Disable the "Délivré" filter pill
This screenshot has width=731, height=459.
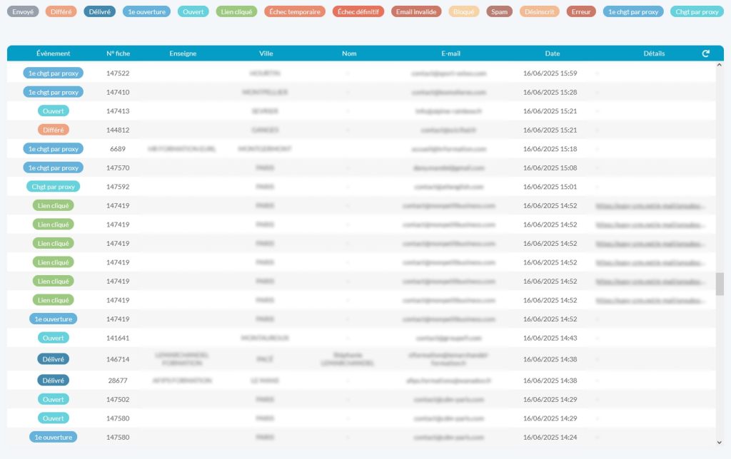(x=99, y=11)
